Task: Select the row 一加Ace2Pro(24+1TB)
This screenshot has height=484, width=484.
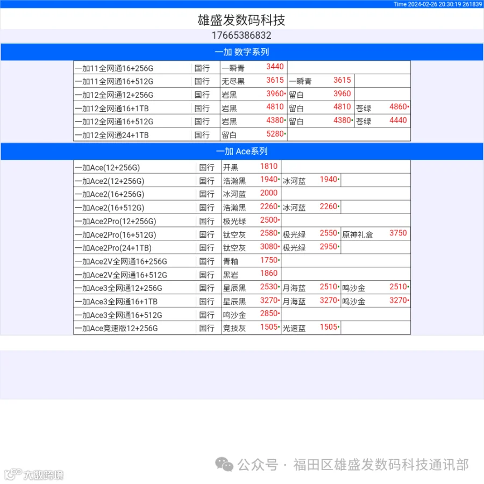Action: pyautogui.click(x=242, y=247)
